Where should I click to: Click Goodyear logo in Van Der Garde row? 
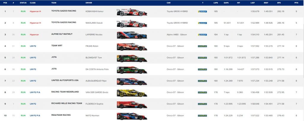[202, 92]
